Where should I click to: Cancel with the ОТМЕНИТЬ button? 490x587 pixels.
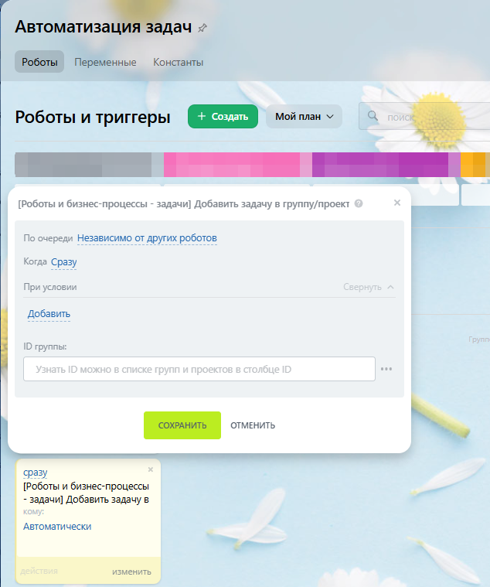tap(253, 425)
